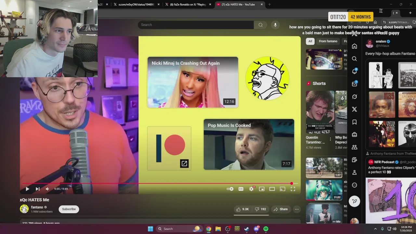
Task: Open X More circle menu
Action: pyautogui.click(x=354, y=185)
